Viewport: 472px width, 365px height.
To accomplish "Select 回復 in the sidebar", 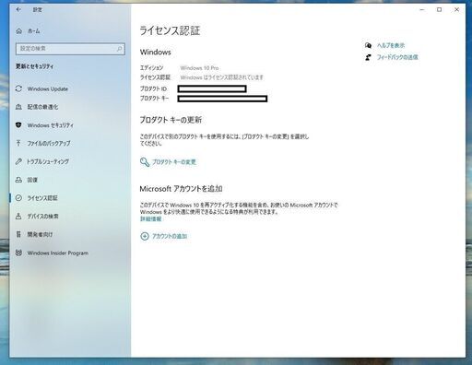I will (x=32, y=180).
